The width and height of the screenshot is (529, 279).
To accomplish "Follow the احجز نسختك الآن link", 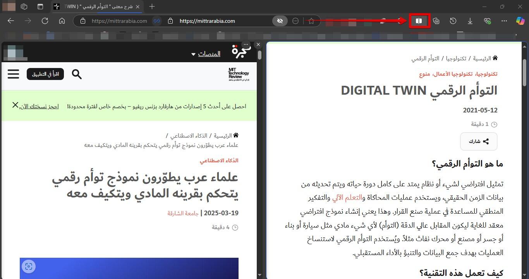I will coord(40,106).
